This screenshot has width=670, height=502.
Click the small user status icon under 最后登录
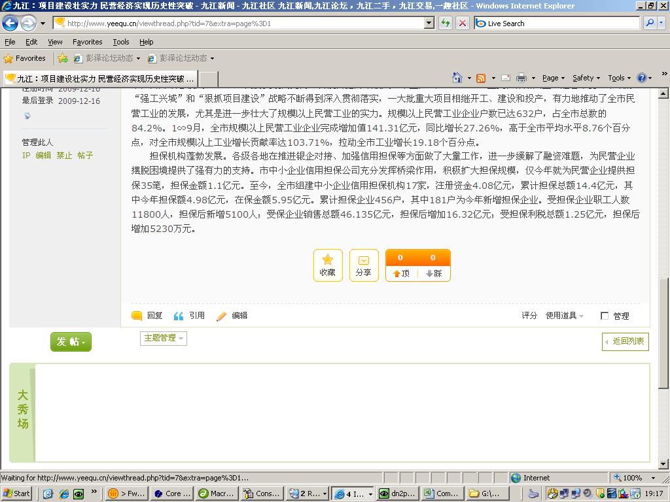tap(27, 116)
